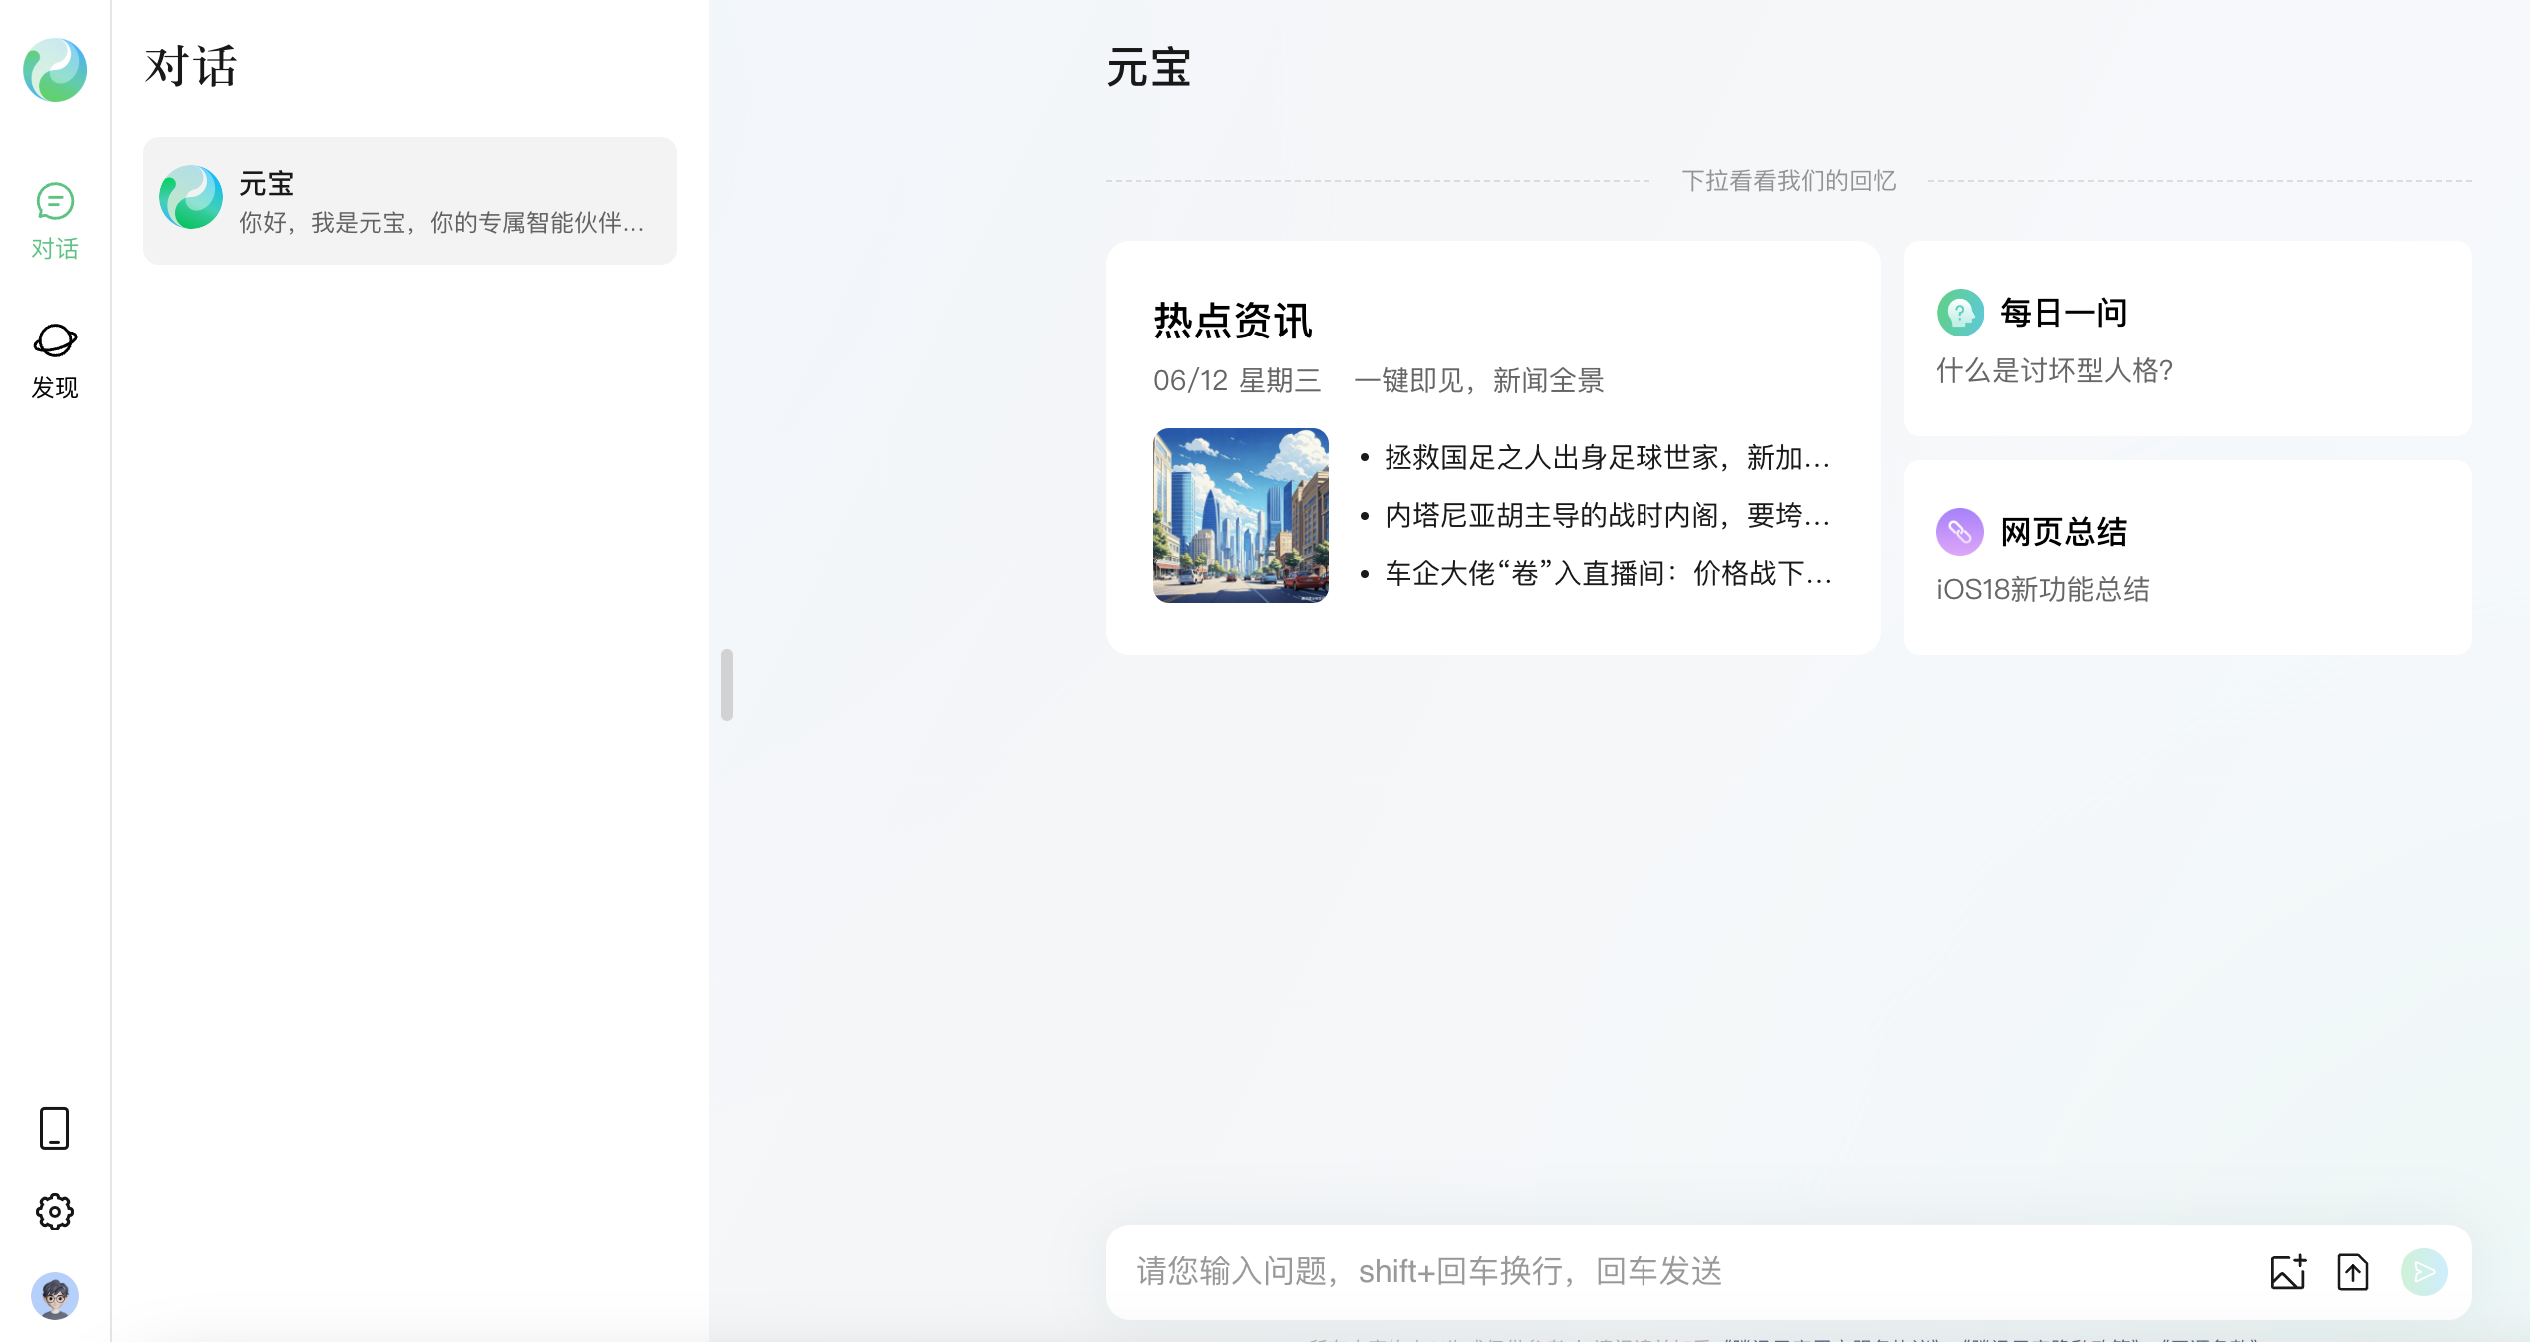Select the 热点资讯 card title
The width and height of the screenshot is (2530, 1342).
tap(1233, 321)
